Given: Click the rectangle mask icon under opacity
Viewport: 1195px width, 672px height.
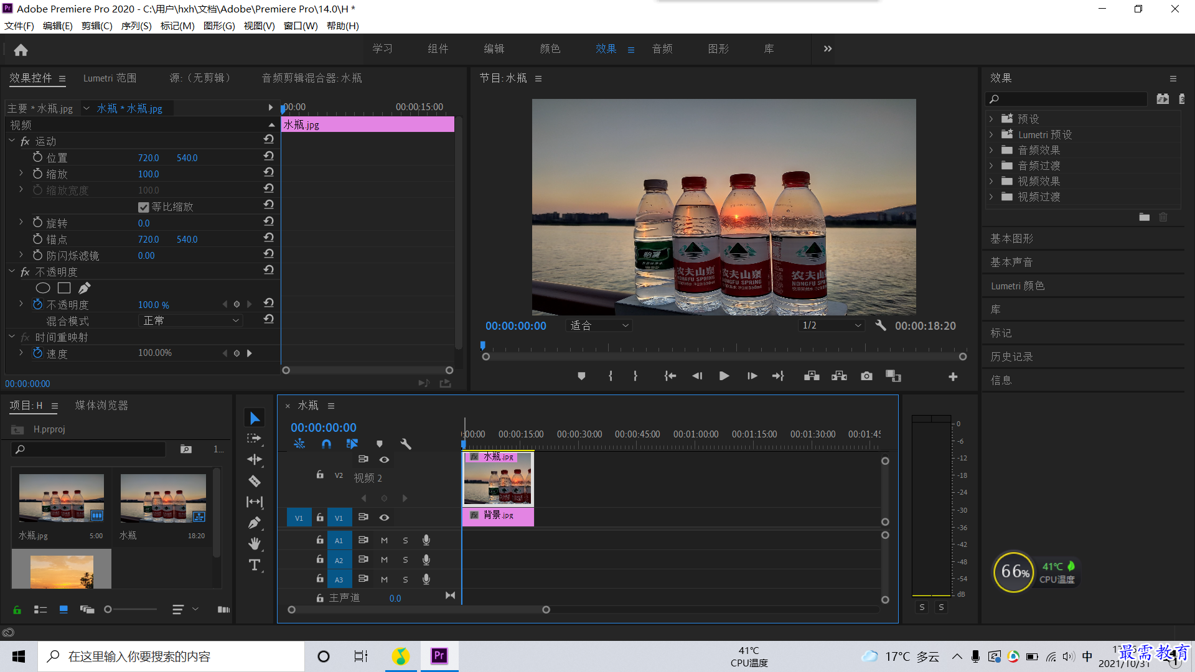Looking at the screenshot, I should point(64,288).
